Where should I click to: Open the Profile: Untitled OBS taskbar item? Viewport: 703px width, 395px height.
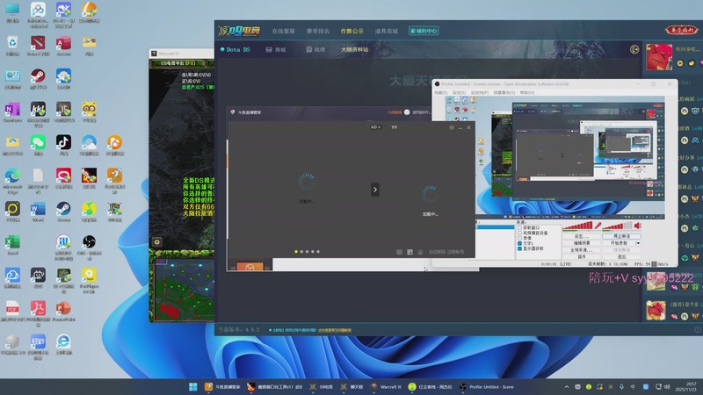tap(487, 387)
